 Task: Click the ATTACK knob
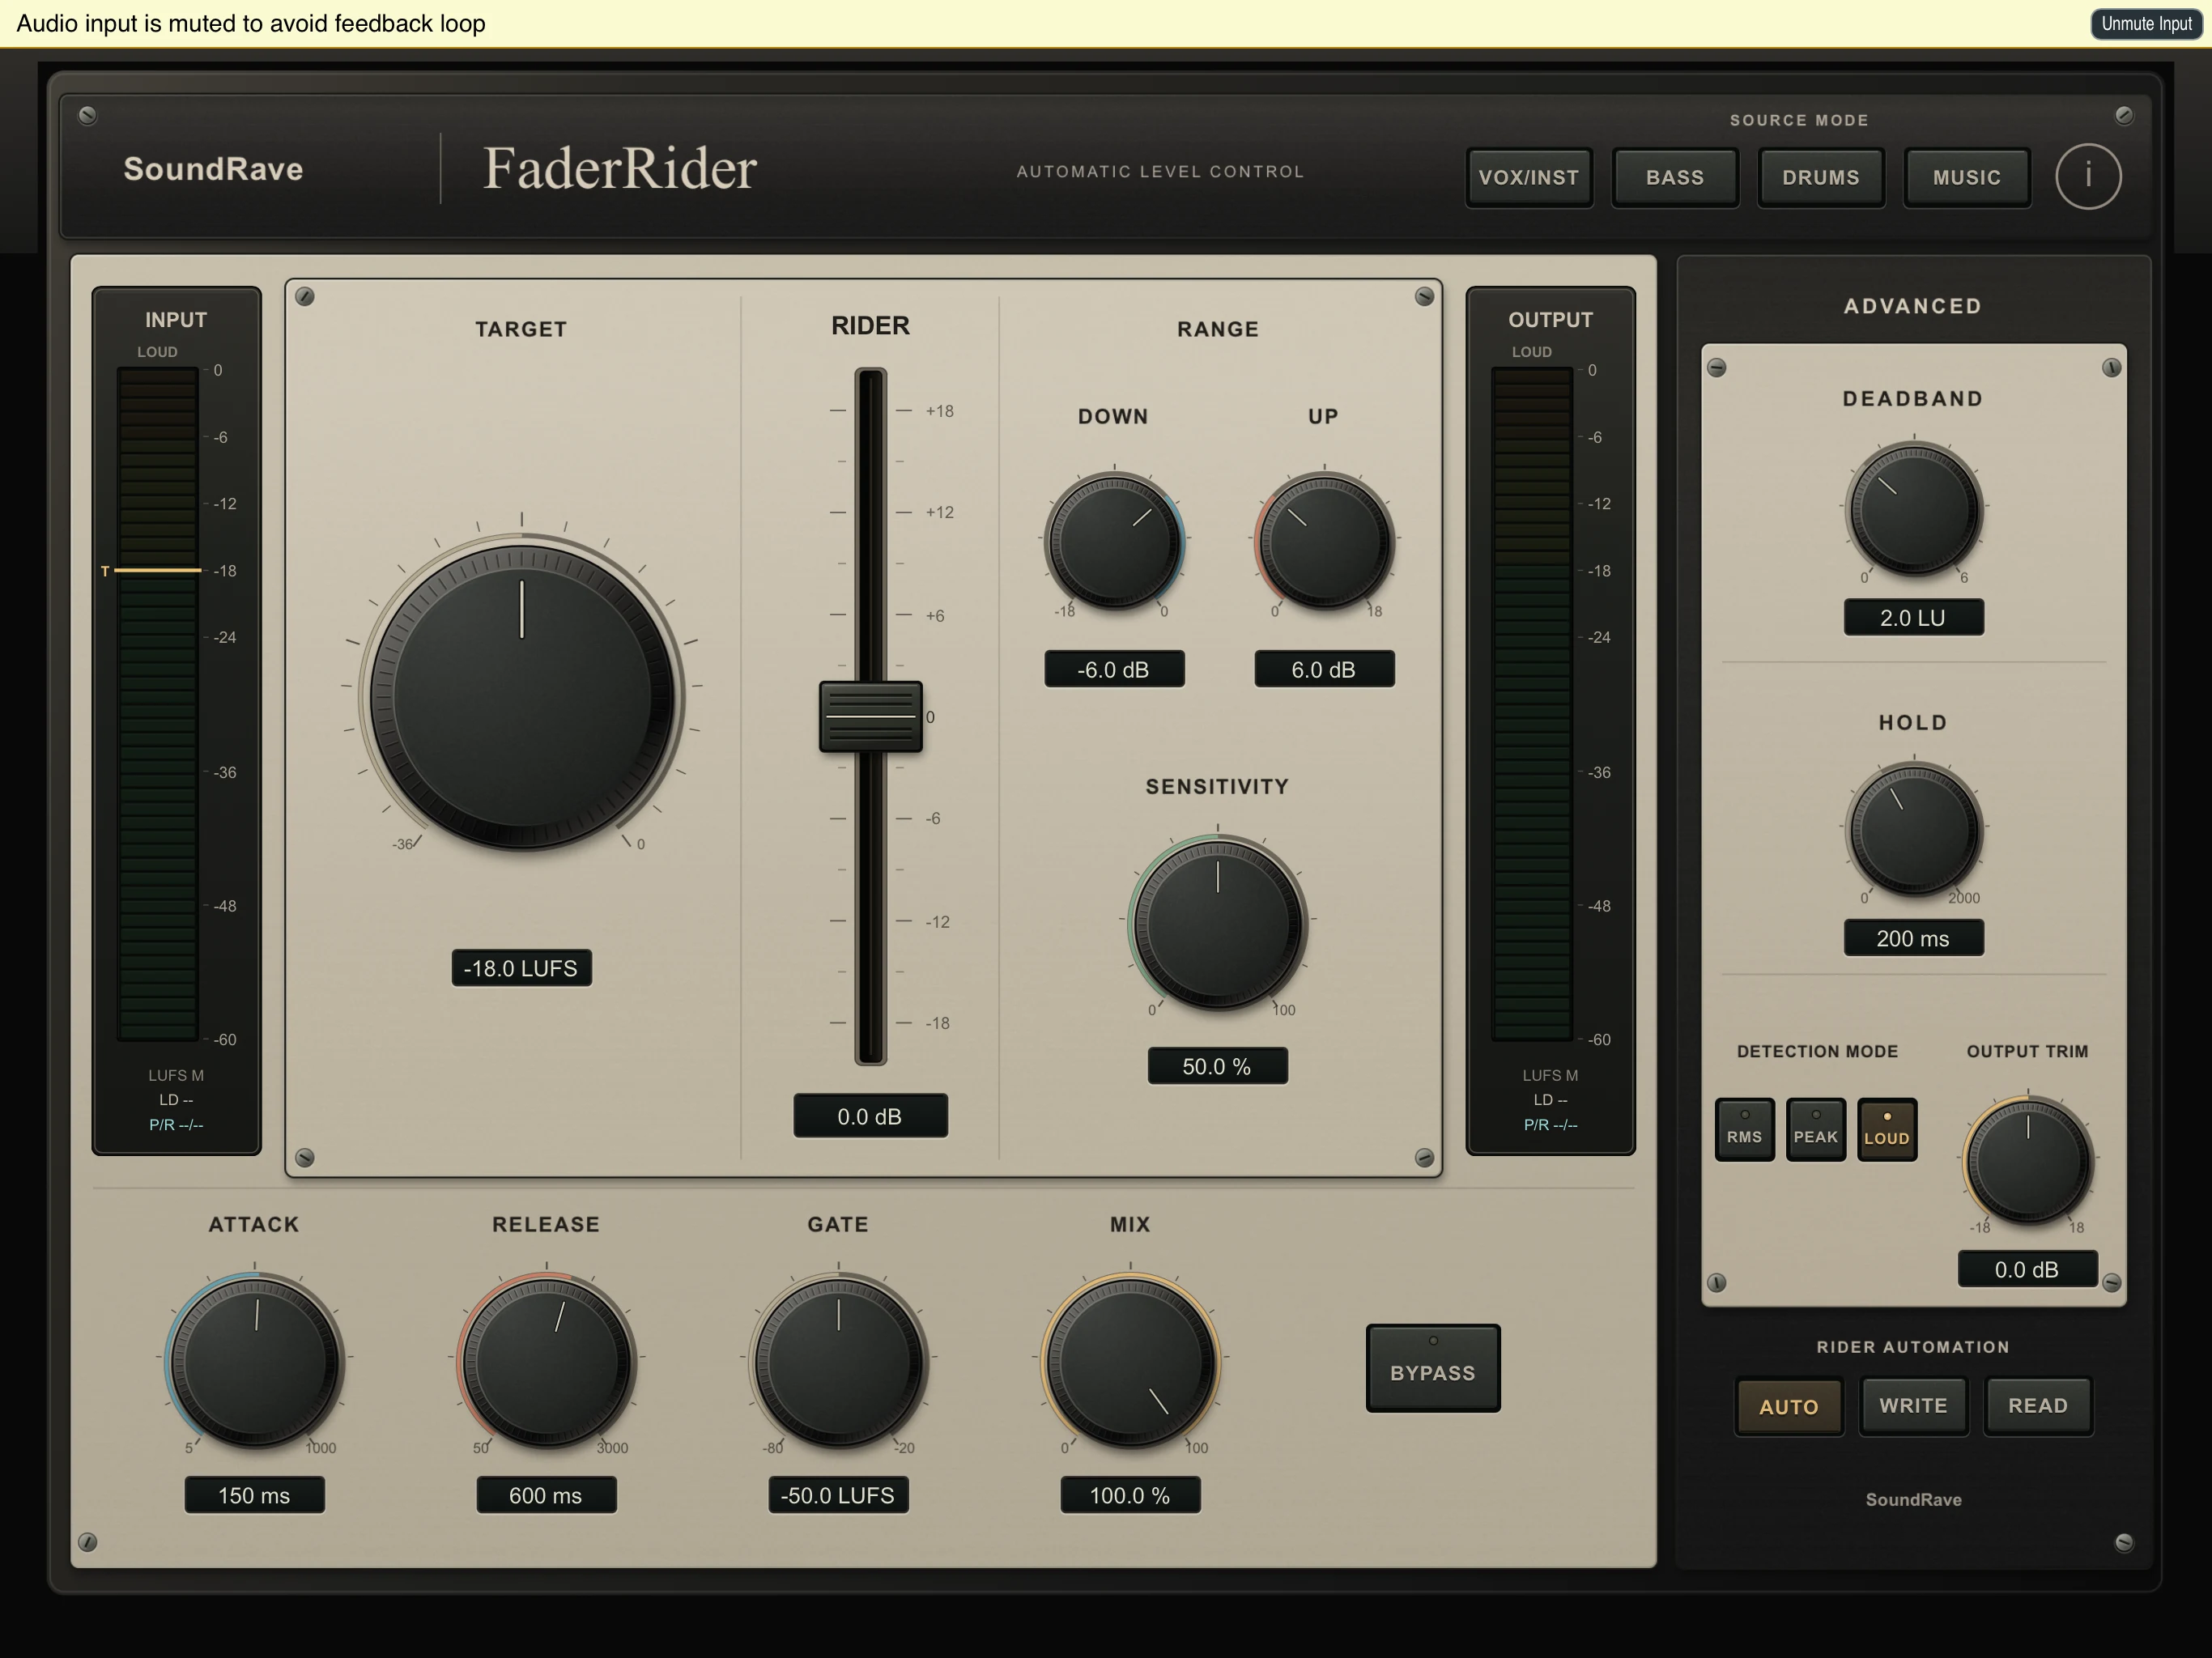[255, 1362]
